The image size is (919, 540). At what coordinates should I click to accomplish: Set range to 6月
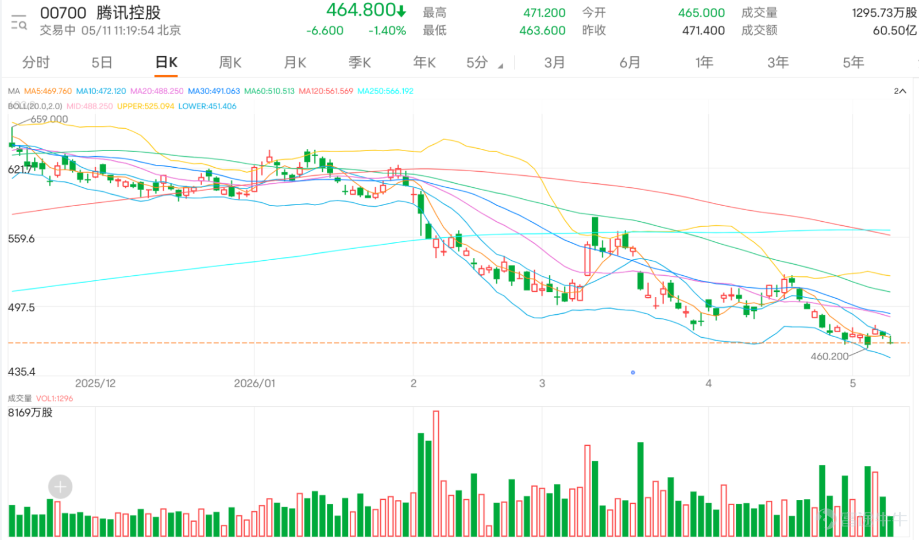pyautogui.click(x=630, y=62)
